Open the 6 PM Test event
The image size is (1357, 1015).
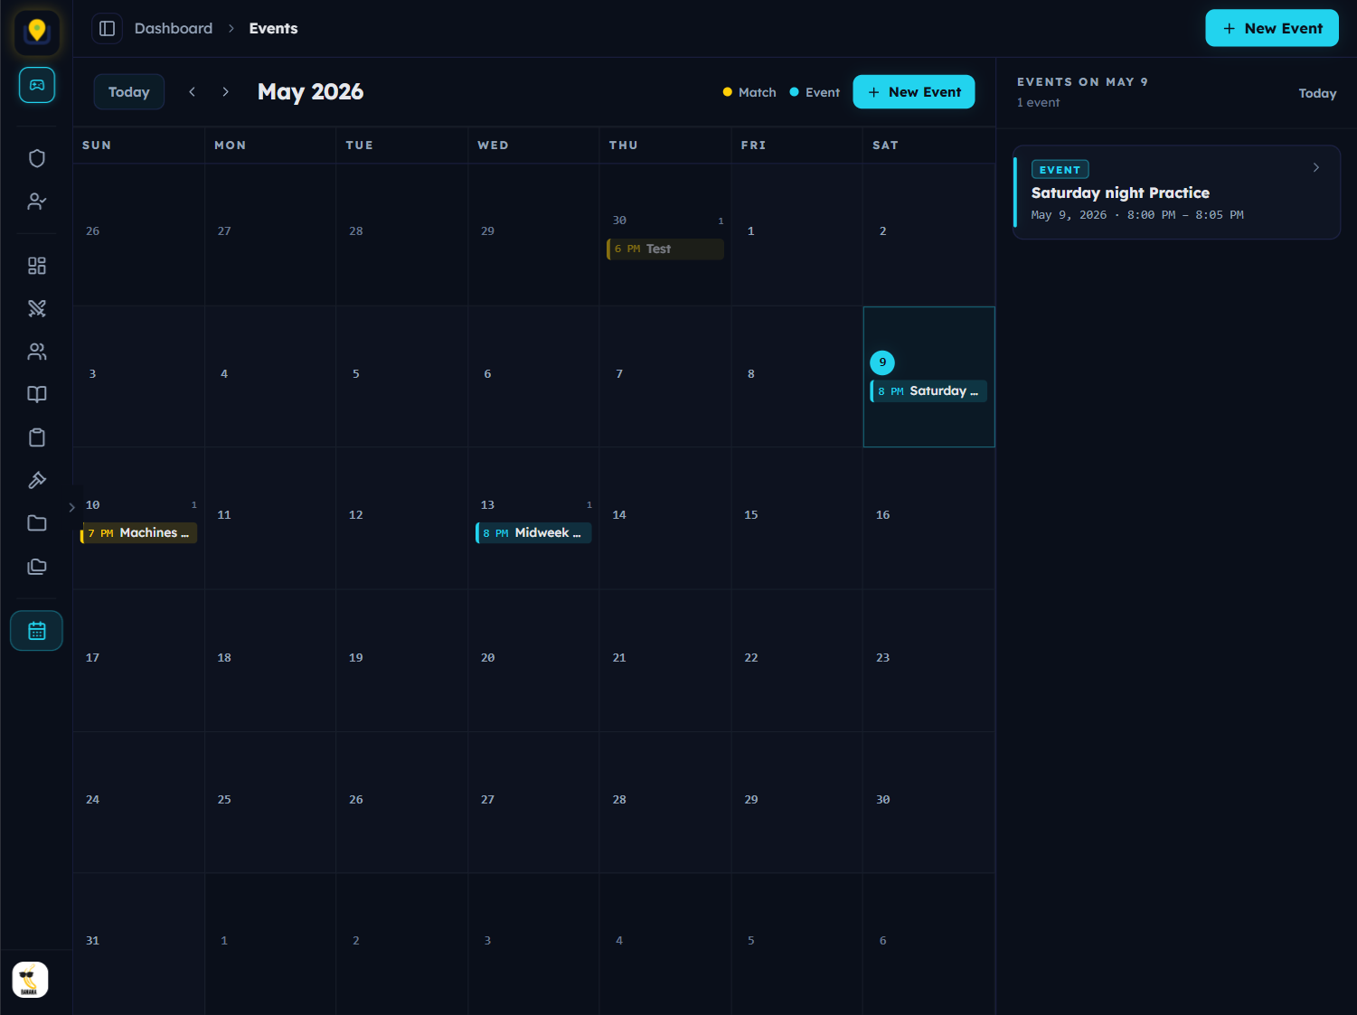[x=665, y=249]
